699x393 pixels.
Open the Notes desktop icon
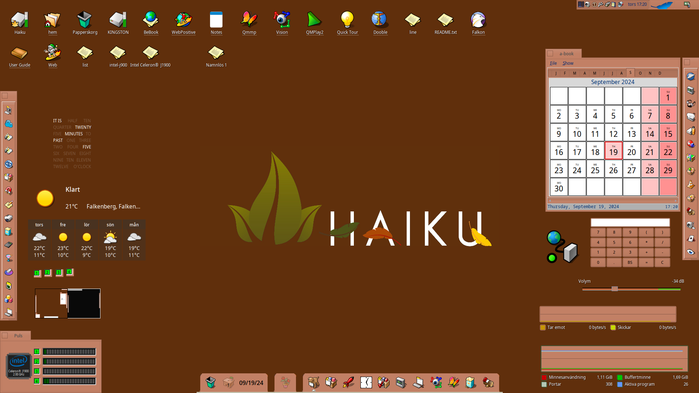216,20
